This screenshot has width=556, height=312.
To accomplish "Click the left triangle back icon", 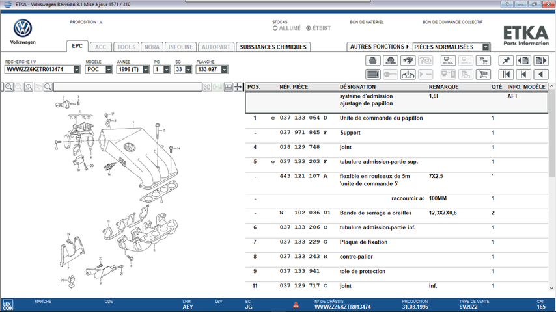I will coord(541,74).
